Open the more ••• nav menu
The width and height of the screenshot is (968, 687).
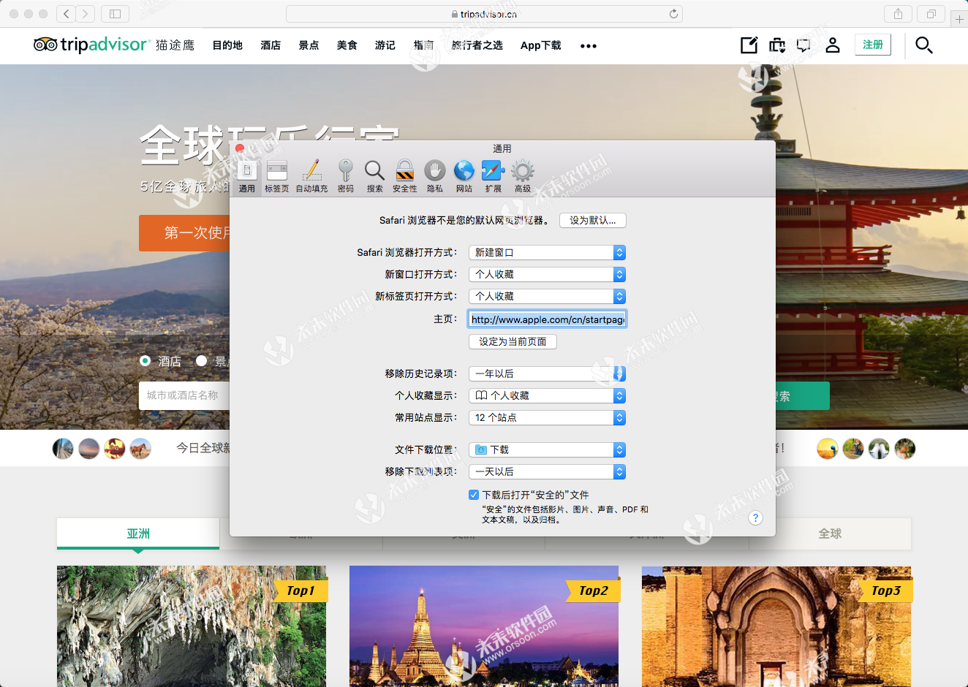tap(589, 46)
